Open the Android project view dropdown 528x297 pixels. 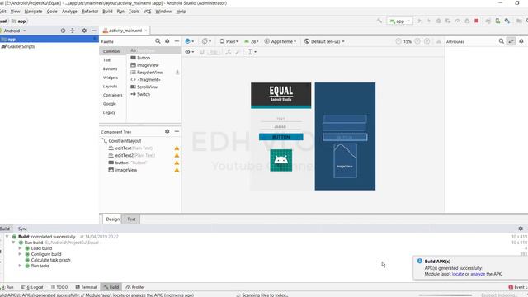pyautogui.click(x=13, y=31)
